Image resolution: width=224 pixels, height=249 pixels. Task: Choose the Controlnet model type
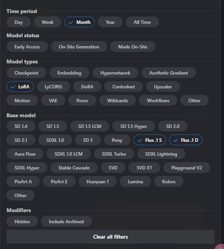[x=124, y=86]
